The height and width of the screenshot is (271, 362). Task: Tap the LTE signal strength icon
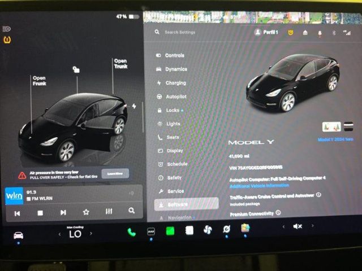[347, 33]
